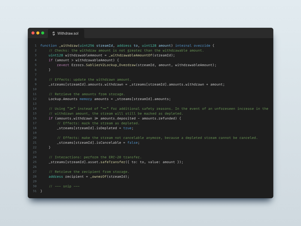This screenshot has height=226, width=301.
Task: Click the memory keyword on line 12
Action: click(86, 99)
